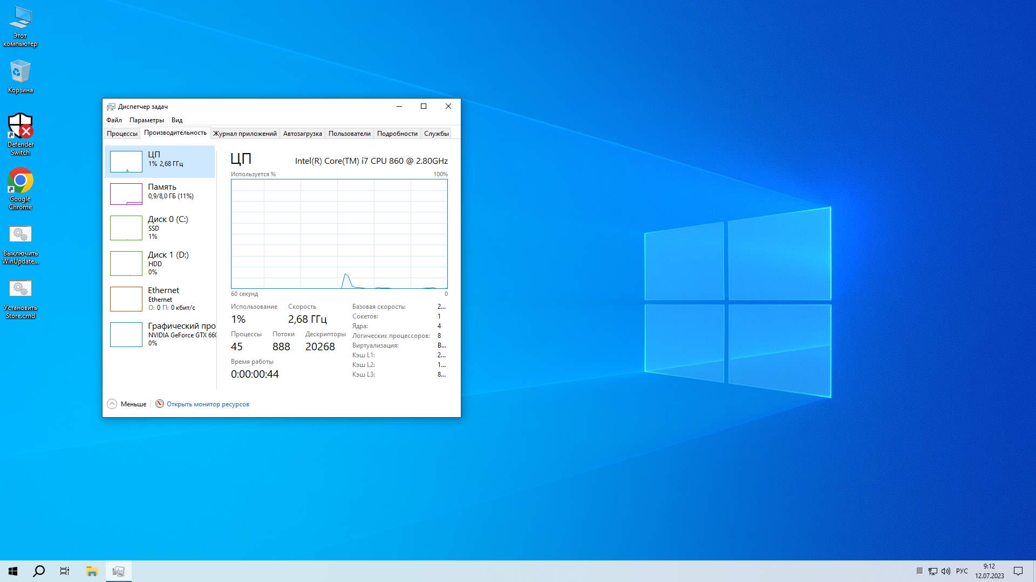Screen dimensions: 1036x582
Task: Click the taskbar search magnifier icon
Action: (39, 571)
